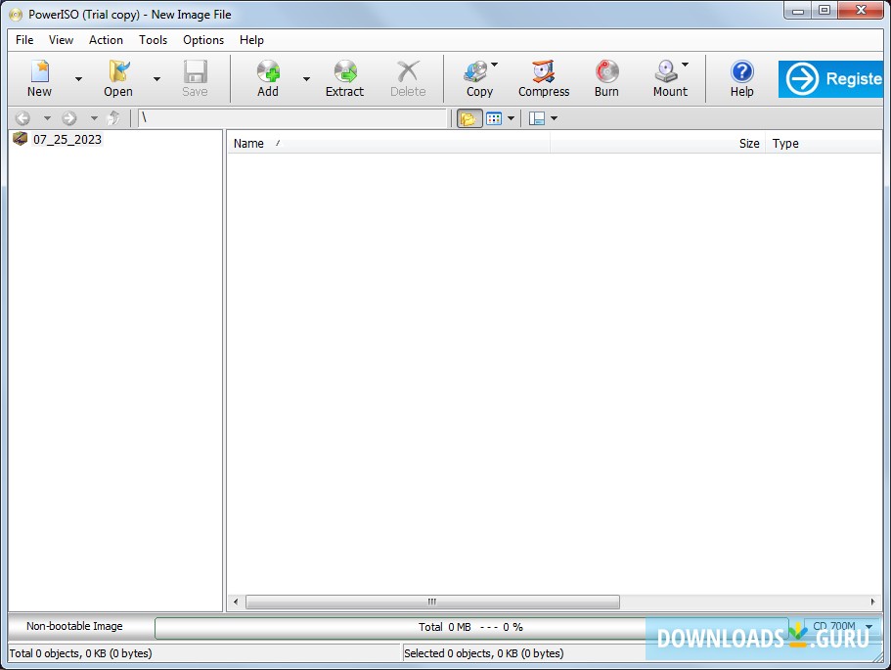
Task: Click the panel layout icon
Action: pos(536,118)
